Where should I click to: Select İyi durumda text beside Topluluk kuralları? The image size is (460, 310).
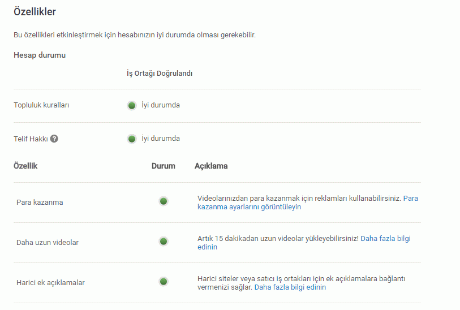click(161, 105)
